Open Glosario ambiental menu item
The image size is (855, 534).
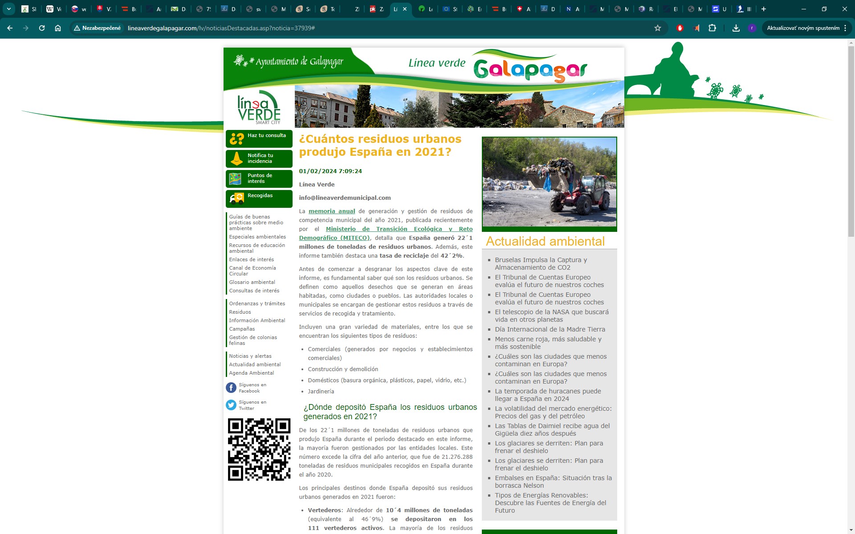[252, 282]
